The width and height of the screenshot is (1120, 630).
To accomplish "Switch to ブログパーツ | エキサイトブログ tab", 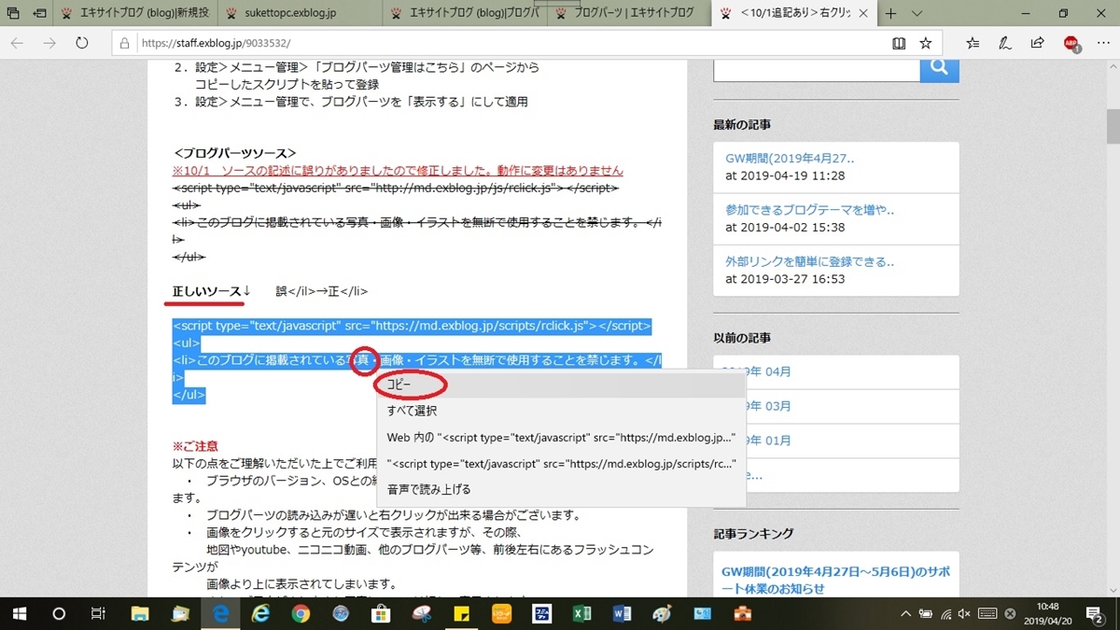I will (627, 13).
